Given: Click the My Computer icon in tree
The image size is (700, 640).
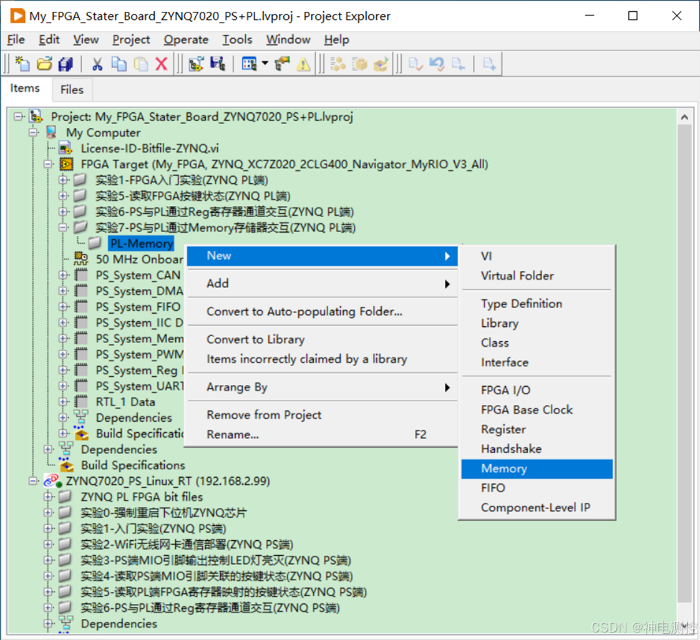Looking at the screenshot, I should (51, 132).
